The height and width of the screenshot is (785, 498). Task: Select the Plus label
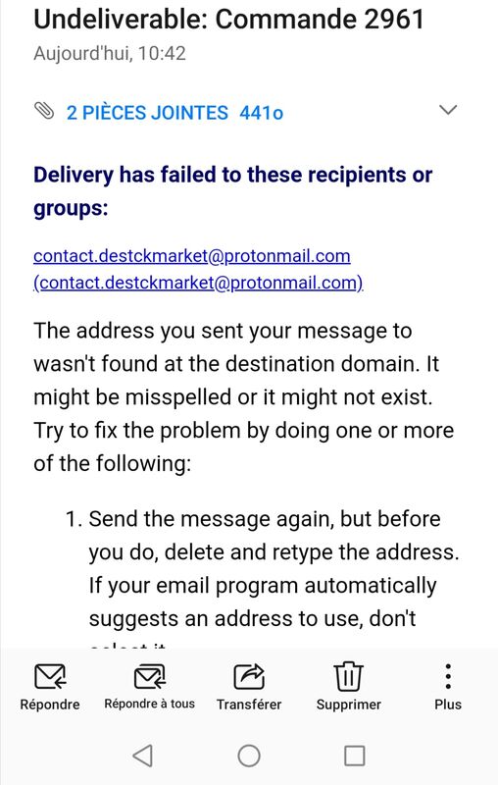coord(448,705)
